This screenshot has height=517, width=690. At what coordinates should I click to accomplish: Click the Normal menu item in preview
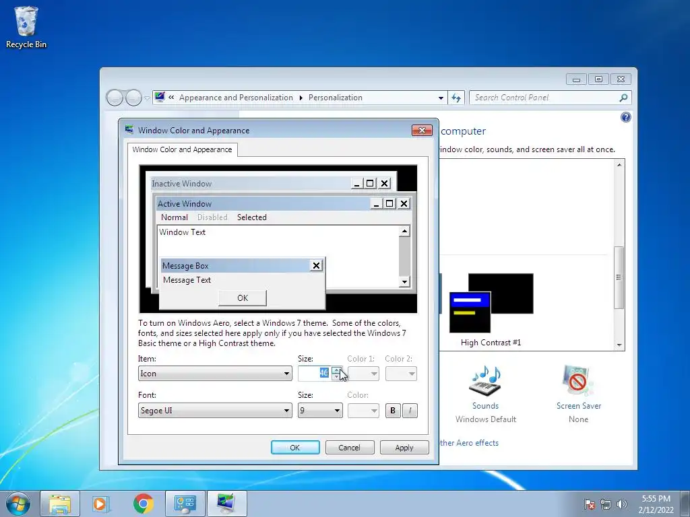click(x=175, y=217)
